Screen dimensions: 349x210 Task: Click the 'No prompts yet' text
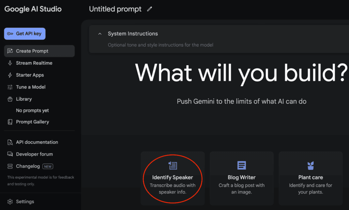(32, 110)
